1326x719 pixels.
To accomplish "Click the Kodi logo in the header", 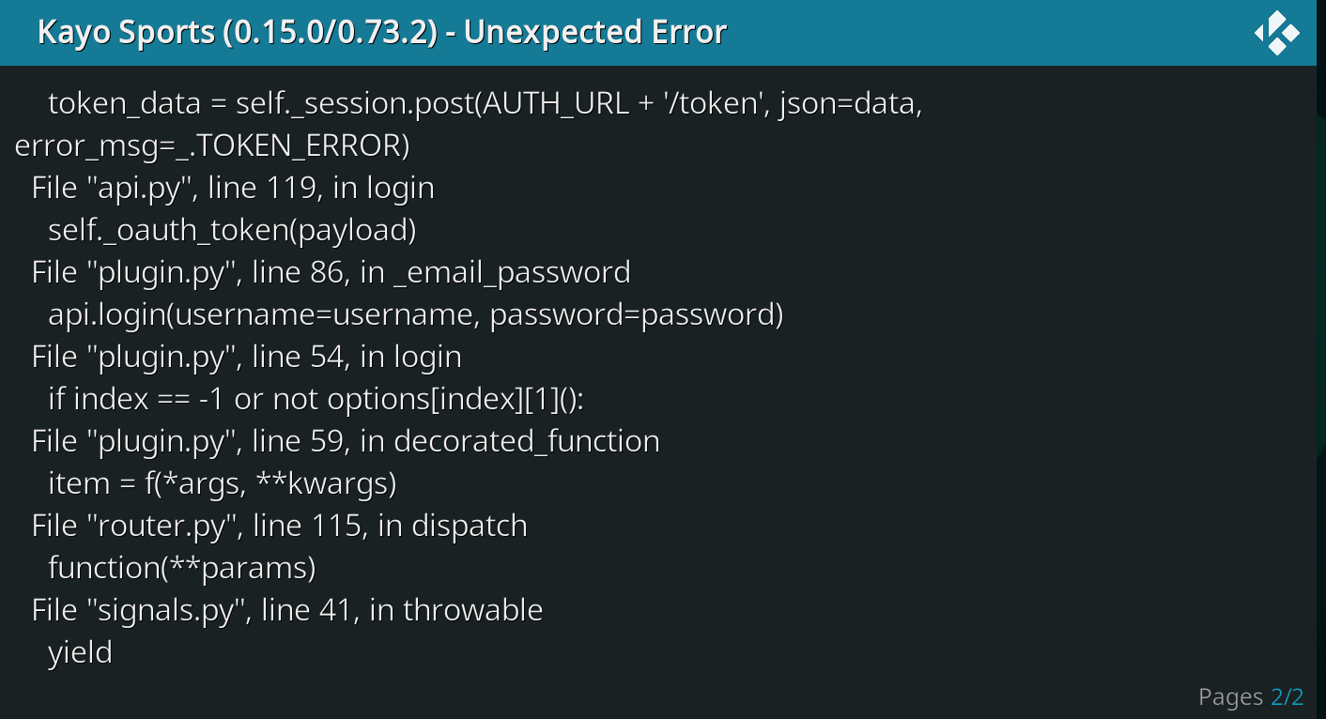I will 1276,32.
